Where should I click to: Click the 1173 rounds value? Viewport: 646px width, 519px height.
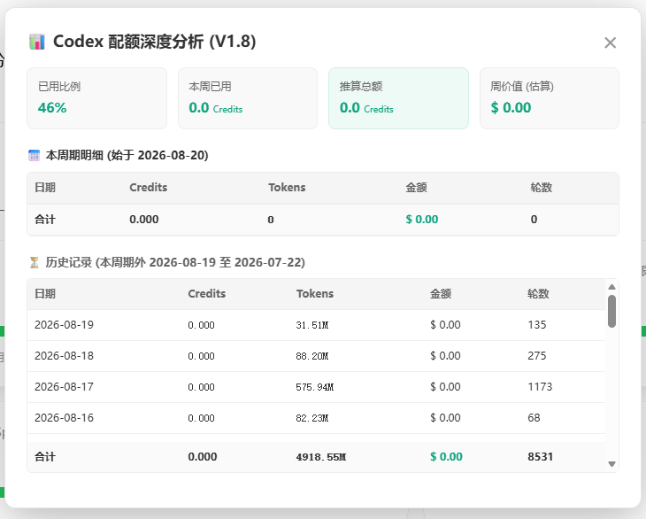click(x=540, y=387)
